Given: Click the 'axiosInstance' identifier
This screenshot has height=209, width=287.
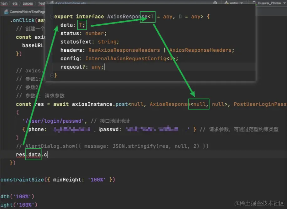Looking at the screenshot, I should pos(92,104).
